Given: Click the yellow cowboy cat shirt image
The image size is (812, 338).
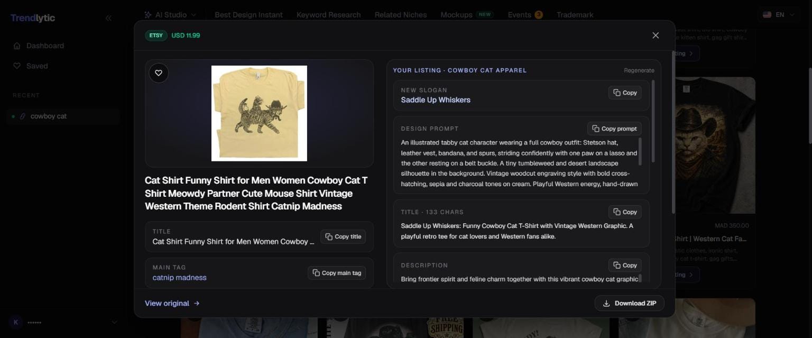Looking at the screenshot, I should click(x=259, y=113).
